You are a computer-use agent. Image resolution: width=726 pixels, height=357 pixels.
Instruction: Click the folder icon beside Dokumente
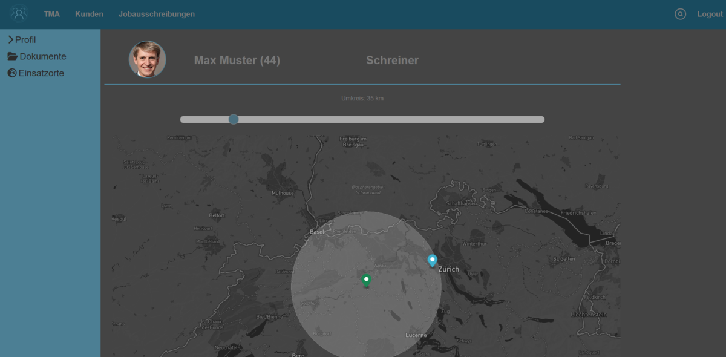(12, 56)
